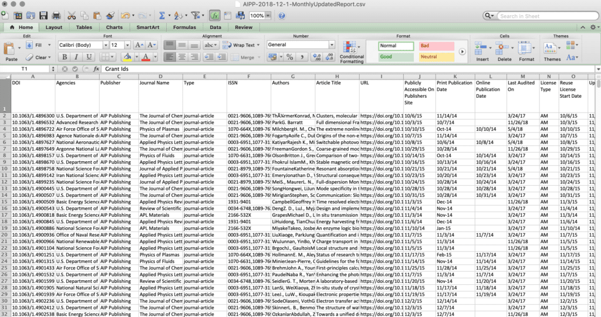Switch to the Layout tab
The height and width of the screenshot is (317, 601).
(x=53, y=28)
